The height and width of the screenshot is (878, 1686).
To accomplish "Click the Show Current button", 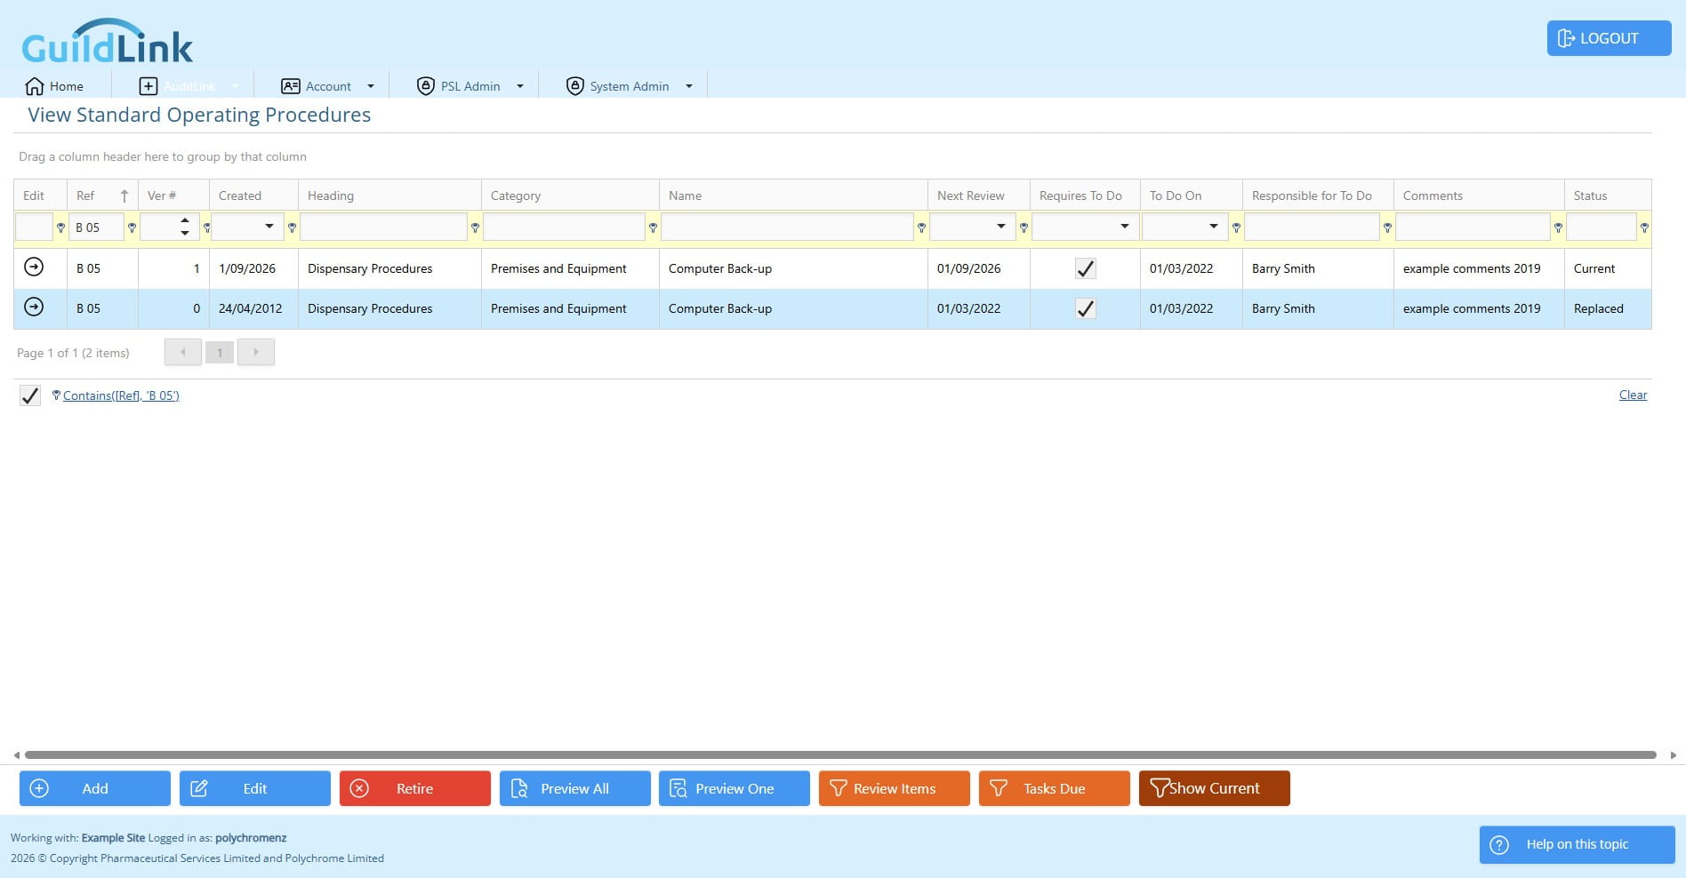I will (x=1215, y=788).
